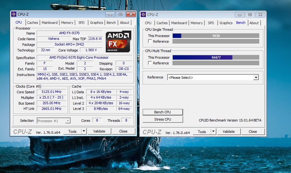291x173 pixels.
Task: Close the left CPU-Z window with red X
Action: [131, 14]
